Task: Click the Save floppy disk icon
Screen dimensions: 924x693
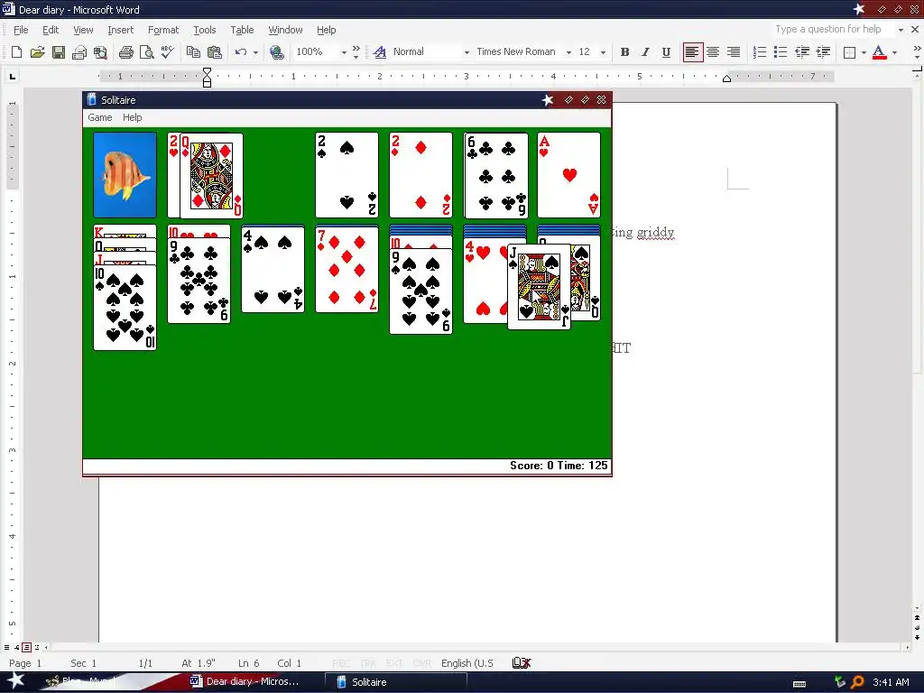Action: click(x=59, y=51)
